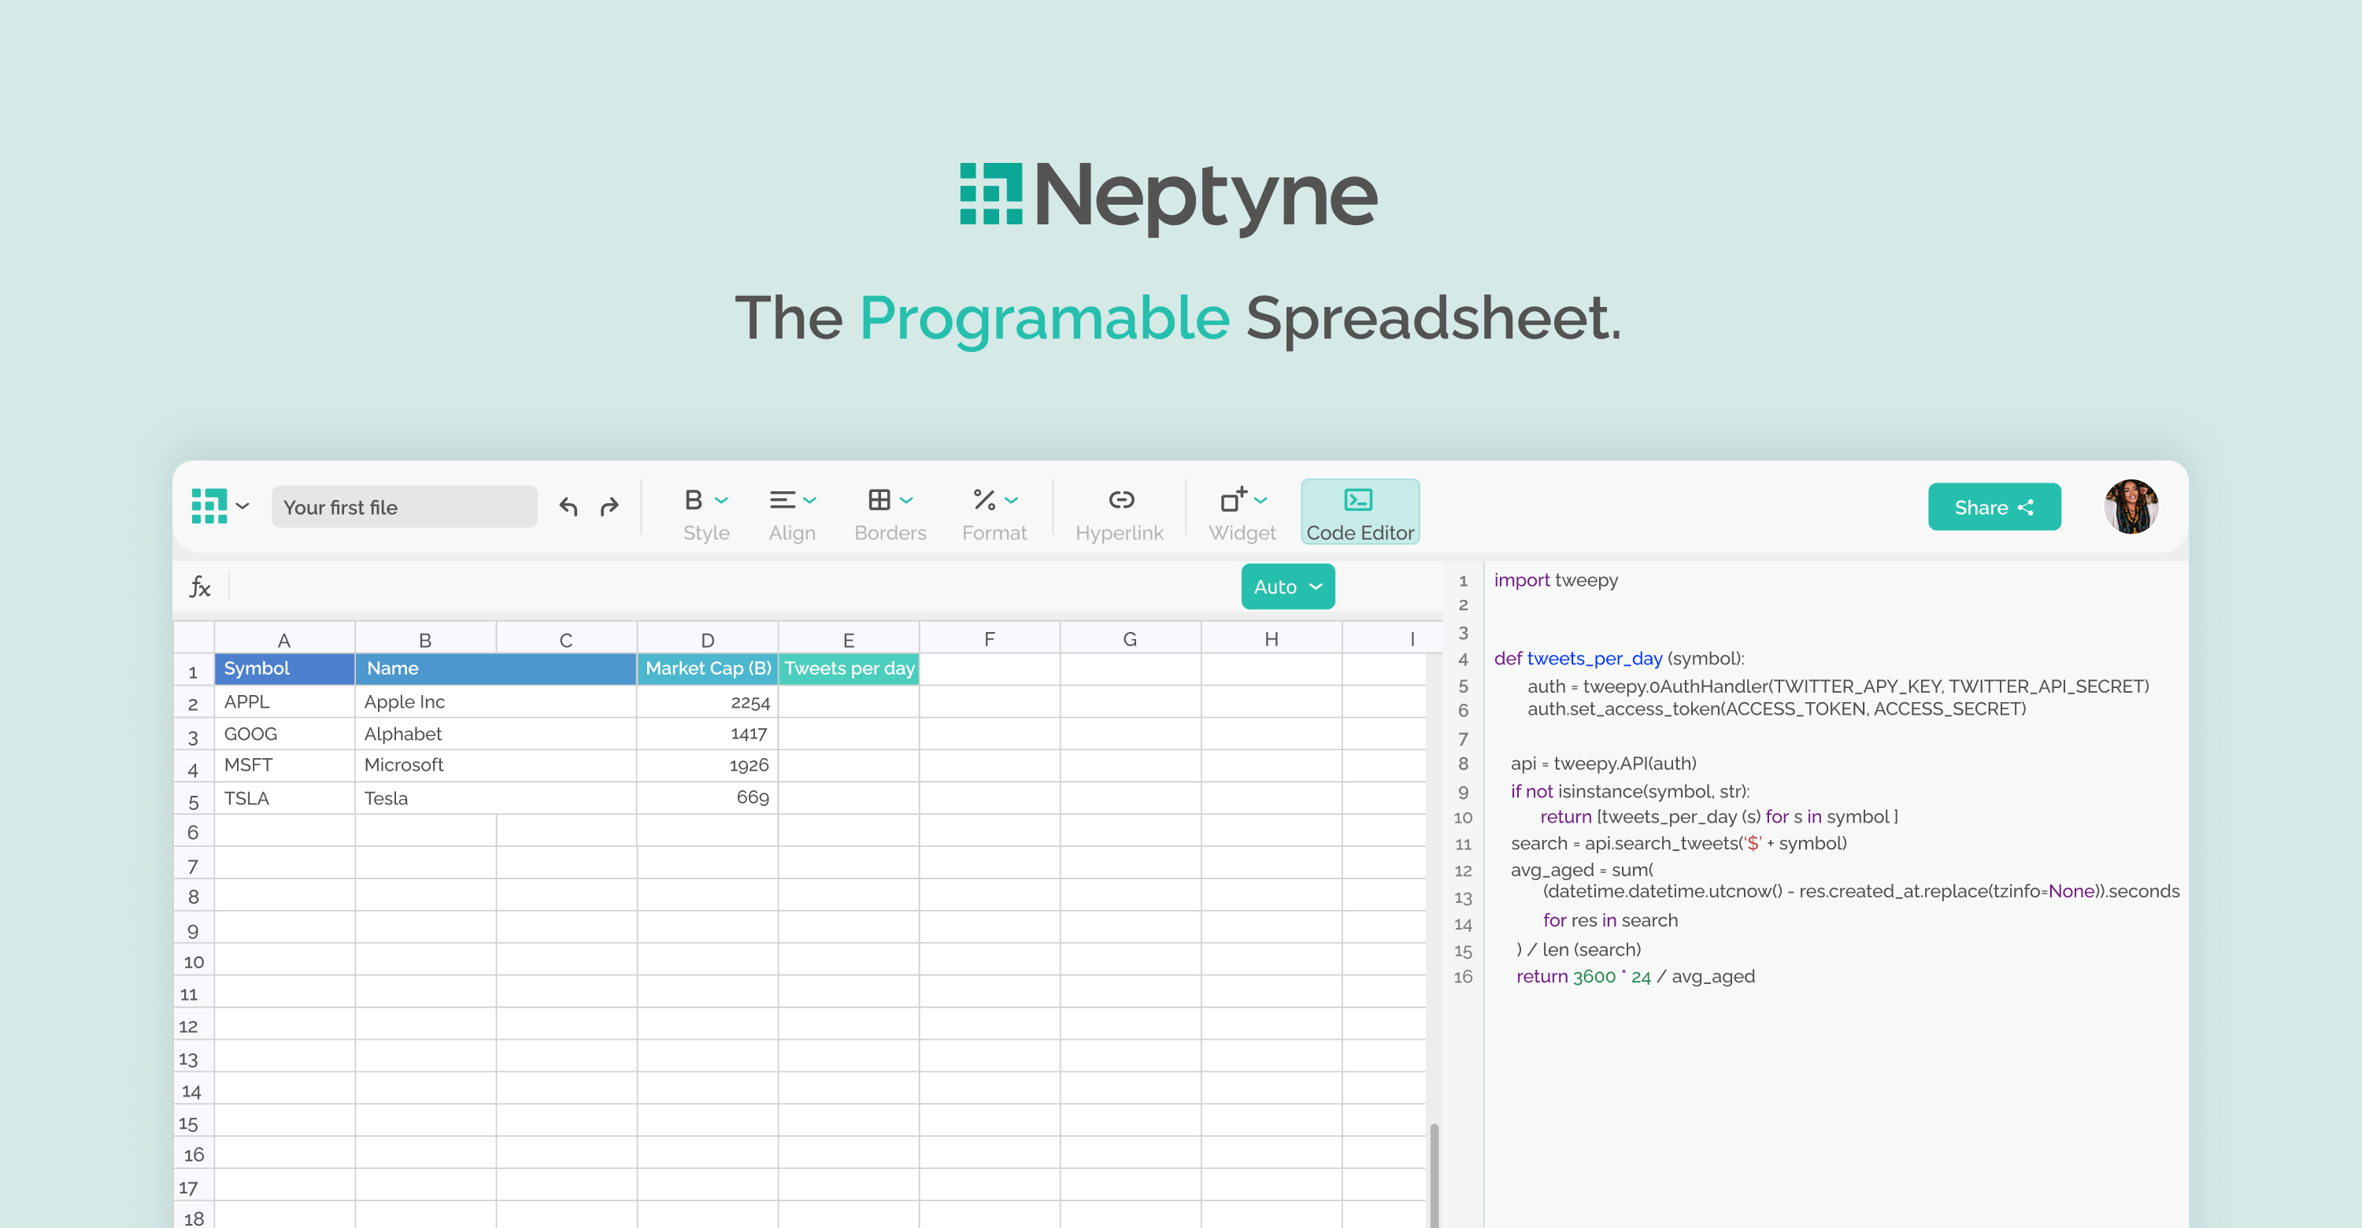Click the bold Style icon
The height and width of the screenshot is (1228, 2362).
pyautogui.click(x=693, y=501)
